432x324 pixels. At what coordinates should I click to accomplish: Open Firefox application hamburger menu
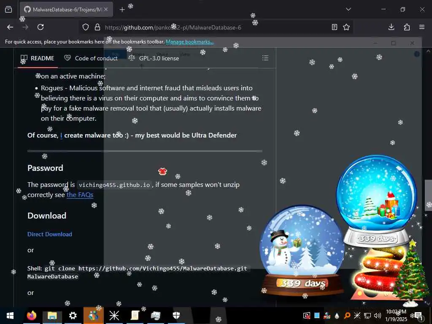(422, 27)
